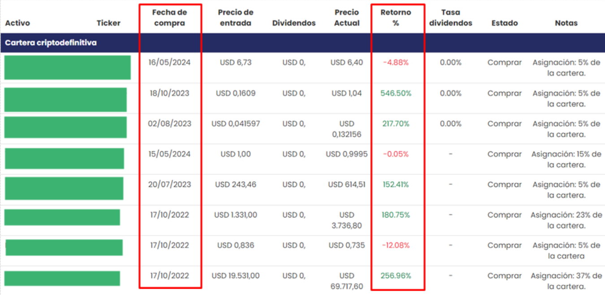Viewport: 605px width, 295px height.
Task: Click current price USD 0,9995
Action: coord(347,154)
